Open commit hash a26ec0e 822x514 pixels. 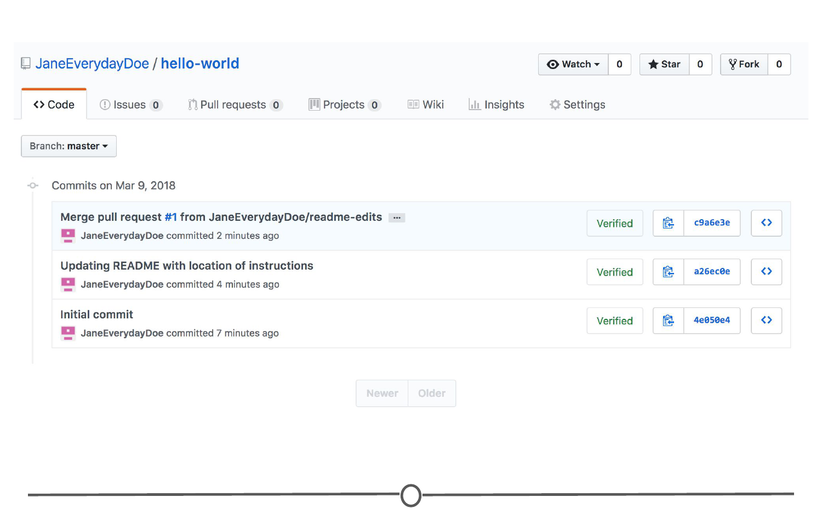[x=712, y=272]
